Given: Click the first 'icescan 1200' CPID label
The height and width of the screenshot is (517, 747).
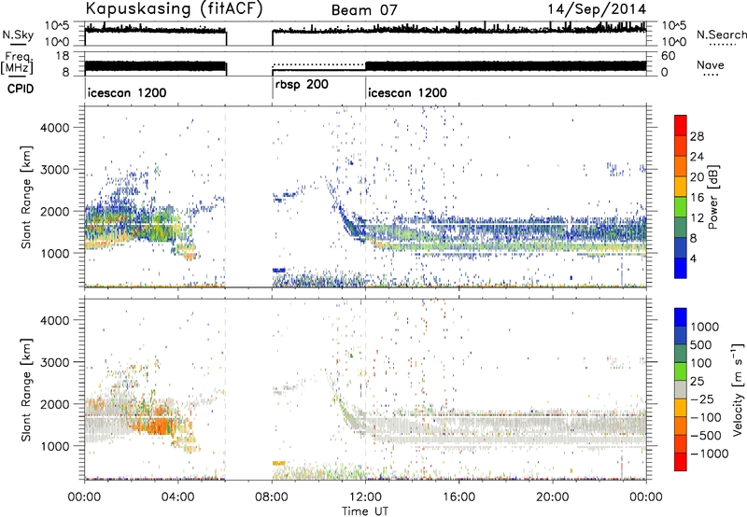Looking at the screenshot, I should 127,92.
